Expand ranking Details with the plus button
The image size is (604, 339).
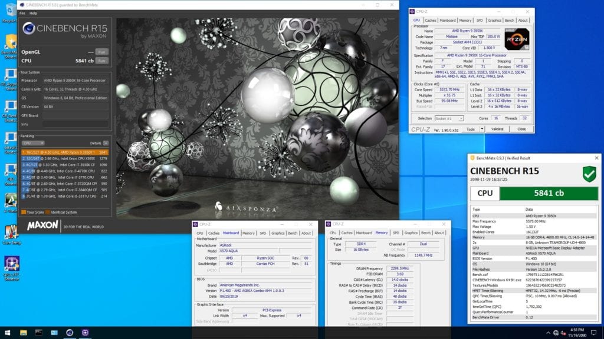(x=106, y=143)
